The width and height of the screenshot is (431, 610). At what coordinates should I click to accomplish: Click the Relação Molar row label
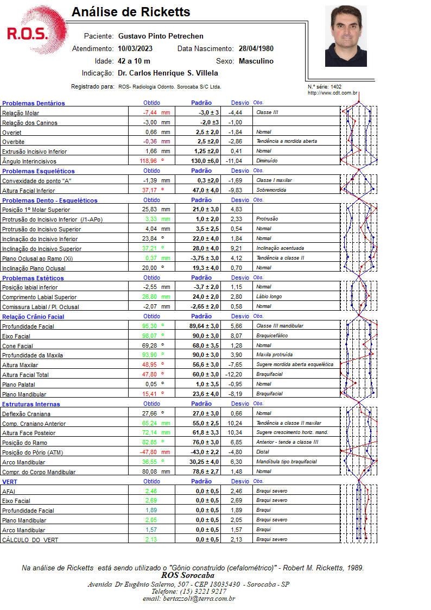click(21, 113)
